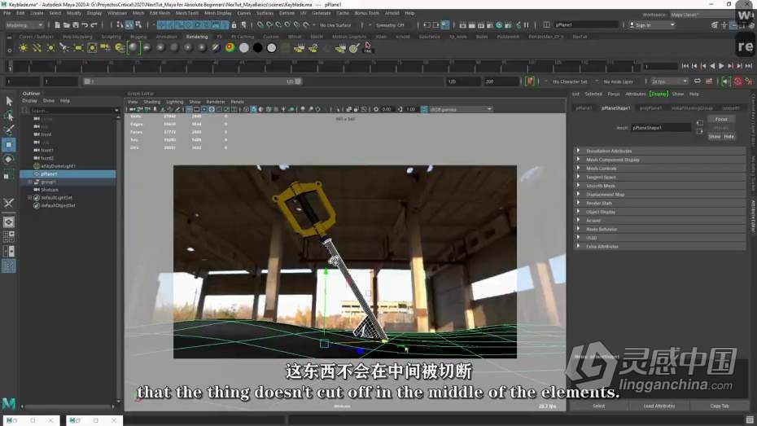Viewport: 757px width, 426px height.
Task: Switch to the Rendering shelf tab
Action: (x=197, y=37)
